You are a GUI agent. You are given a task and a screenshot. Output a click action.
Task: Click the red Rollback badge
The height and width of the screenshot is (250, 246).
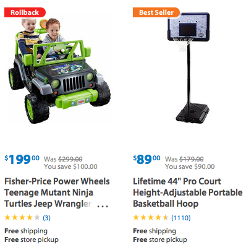click(x=25, y=12)
